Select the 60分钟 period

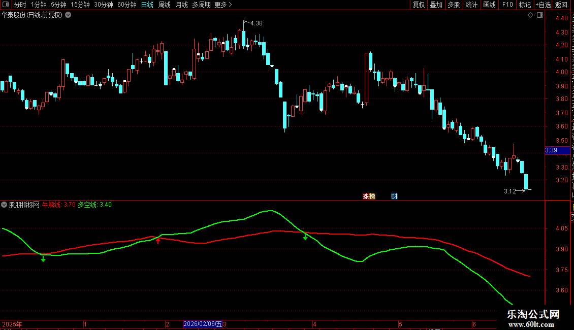126,5
